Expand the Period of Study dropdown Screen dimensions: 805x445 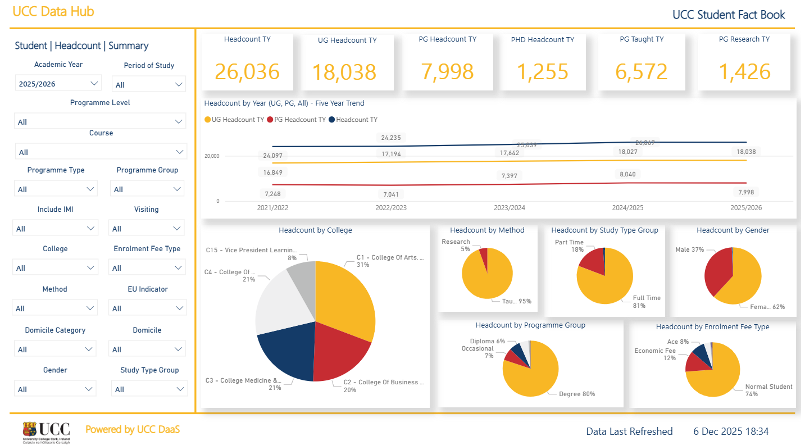(149, 85)
